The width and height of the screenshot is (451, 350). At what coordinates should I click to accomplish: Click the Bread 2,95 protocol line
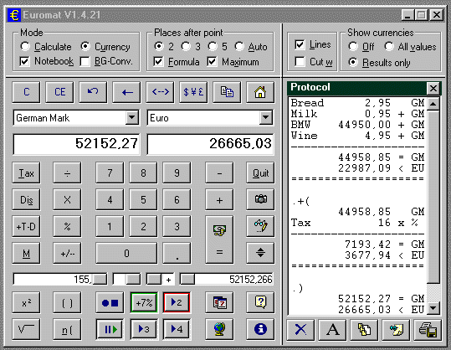coord(357,103)
